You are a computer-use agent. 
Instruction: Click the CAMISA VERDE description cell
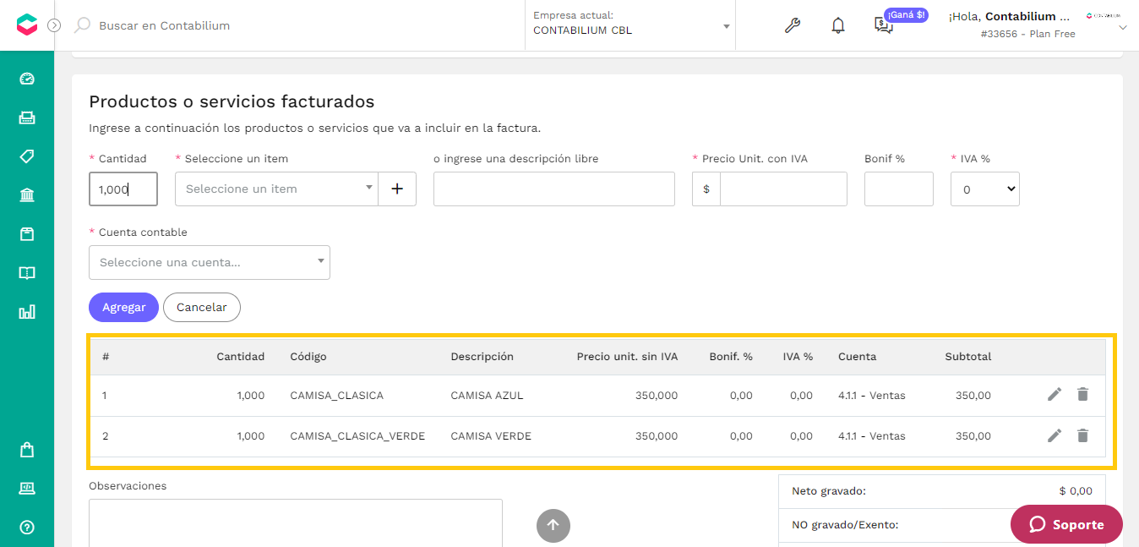[491, 436]
